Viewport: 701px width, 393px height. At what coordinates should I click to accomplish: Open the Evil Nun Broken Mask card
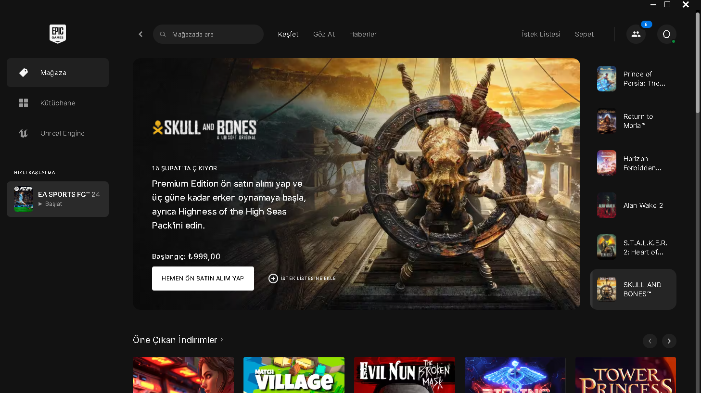tap(405, 375)
